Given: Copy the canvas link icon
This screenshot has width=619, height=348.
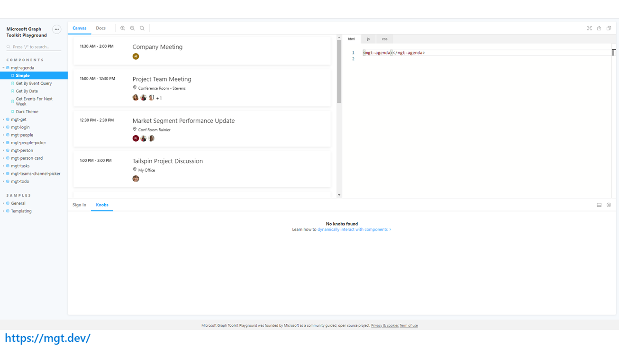Looking at the screenshot, I should tap(609, 28).
